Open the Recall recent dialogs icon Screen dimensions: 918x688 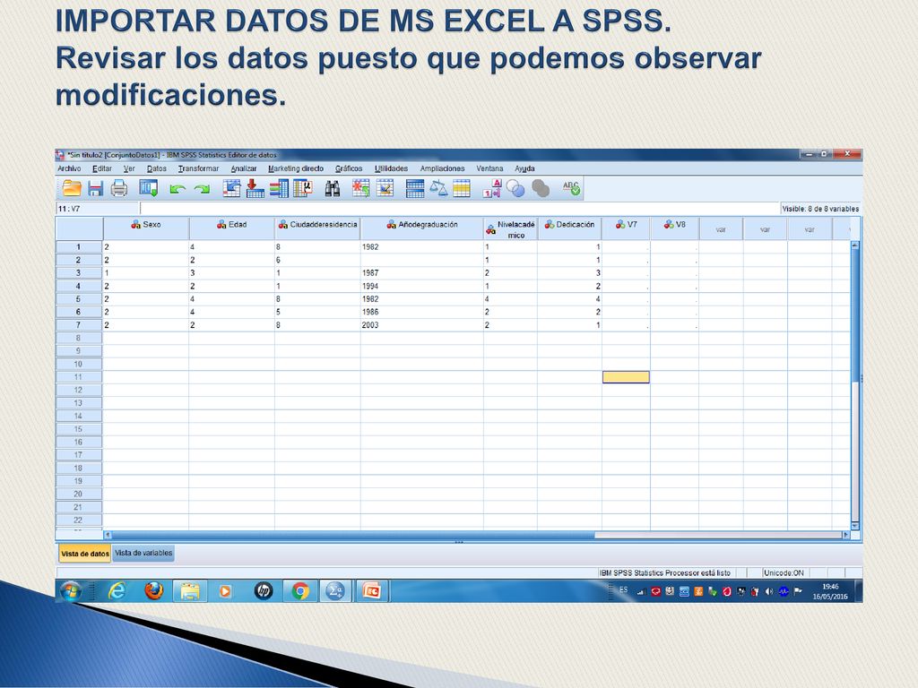(149, 188)
